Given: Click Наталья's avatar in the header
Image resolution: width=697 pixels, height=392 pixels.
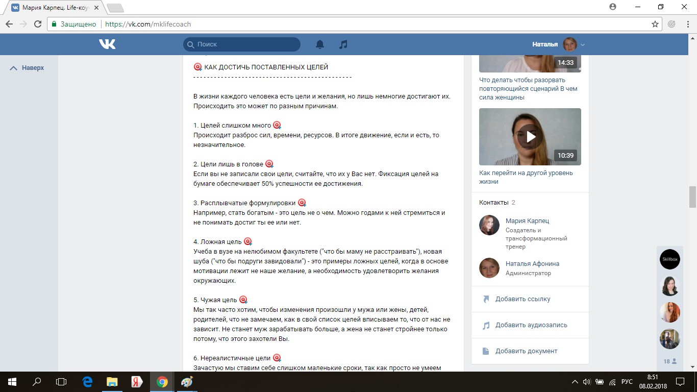Looking at the screenshot, I should tap(570, 44).
